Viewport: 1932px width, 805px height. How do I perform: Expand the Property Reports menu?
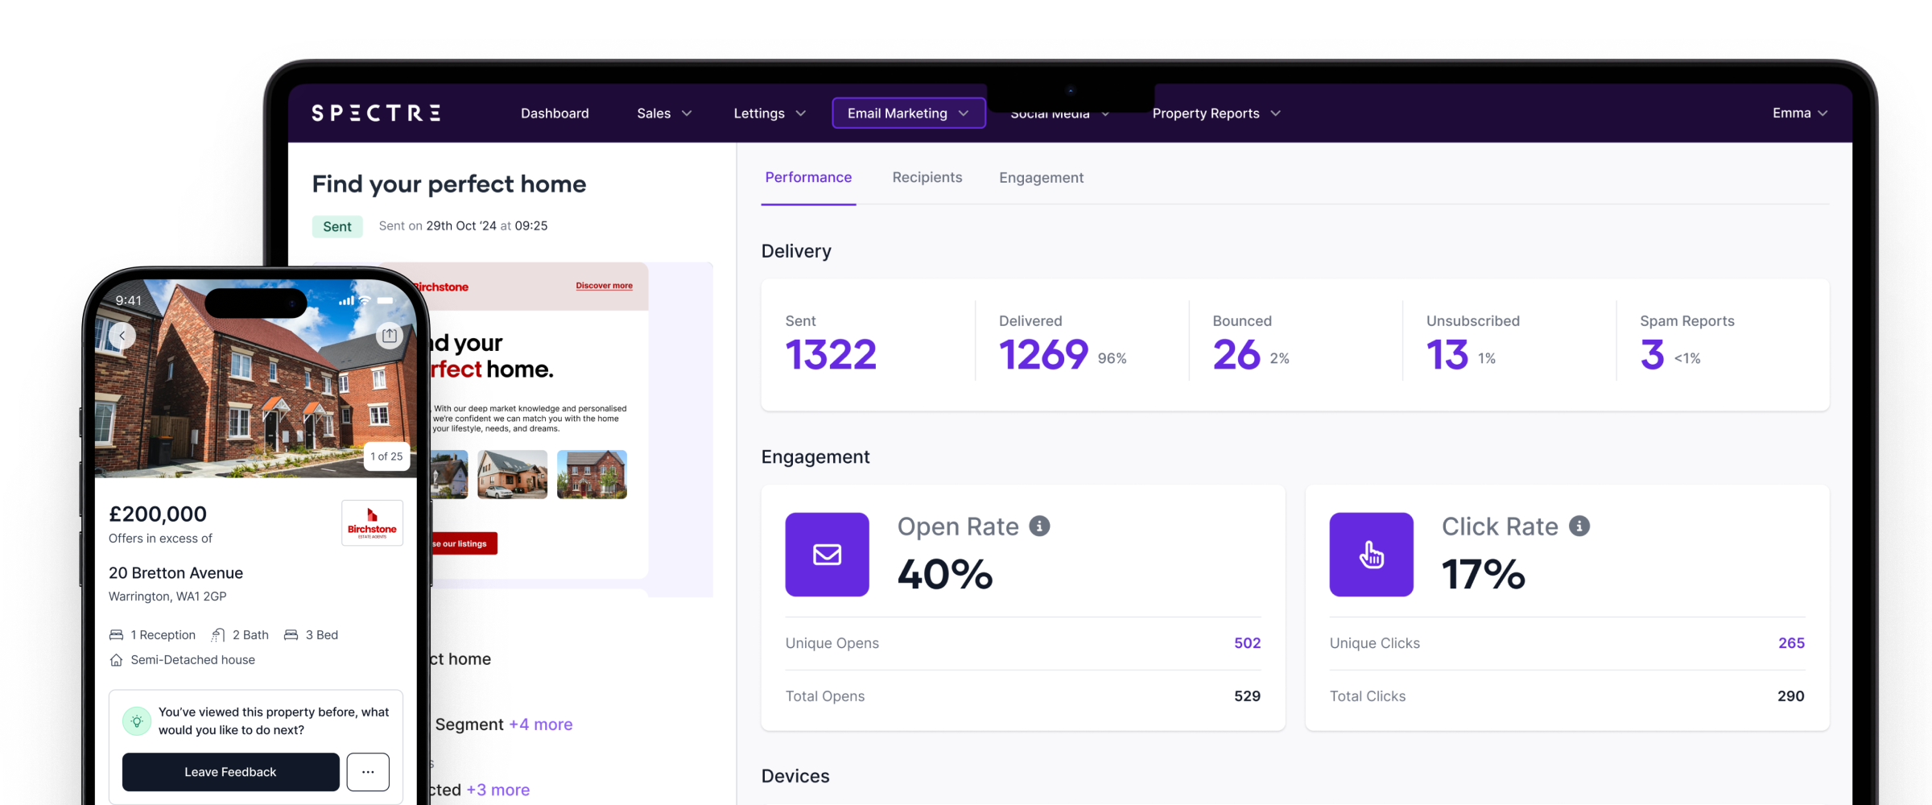click(1216, 114)
